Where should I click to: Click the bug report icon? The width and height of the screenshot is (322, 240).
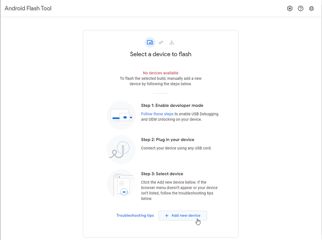coord(312,9)
